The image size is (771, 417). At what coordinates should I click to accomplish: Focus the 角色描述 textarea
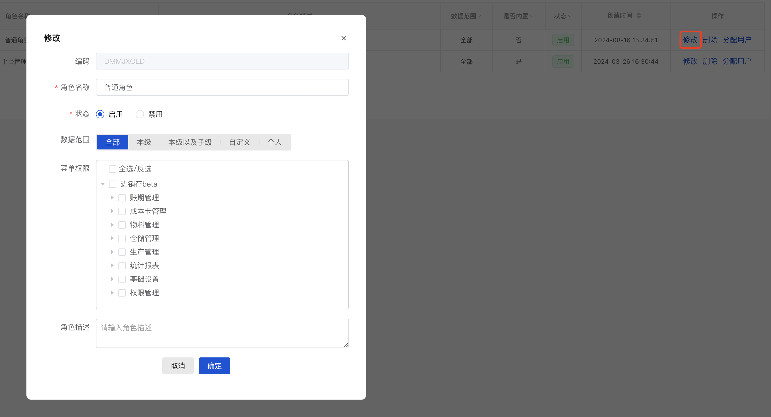222,333
